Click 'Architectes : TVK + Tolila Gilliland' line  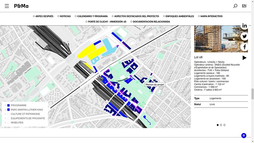(211, 70)
